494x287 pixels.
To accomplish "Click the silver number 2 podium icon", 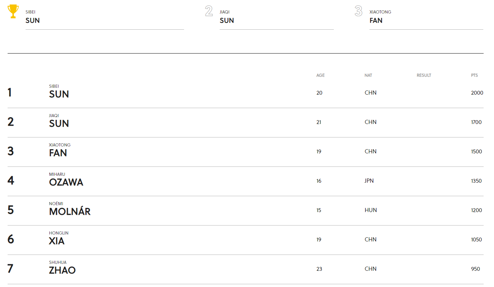I will point(209,11).
